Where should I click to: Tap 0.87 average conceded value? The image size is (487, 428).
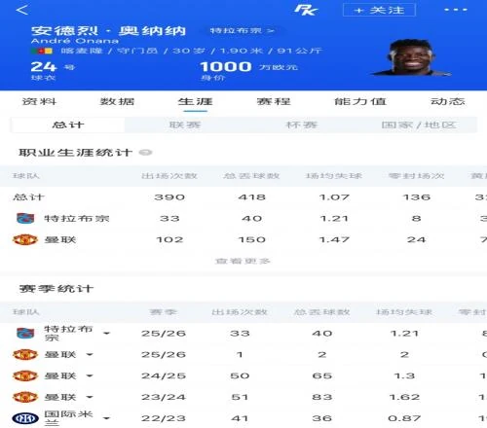click(x=404, y=418)
